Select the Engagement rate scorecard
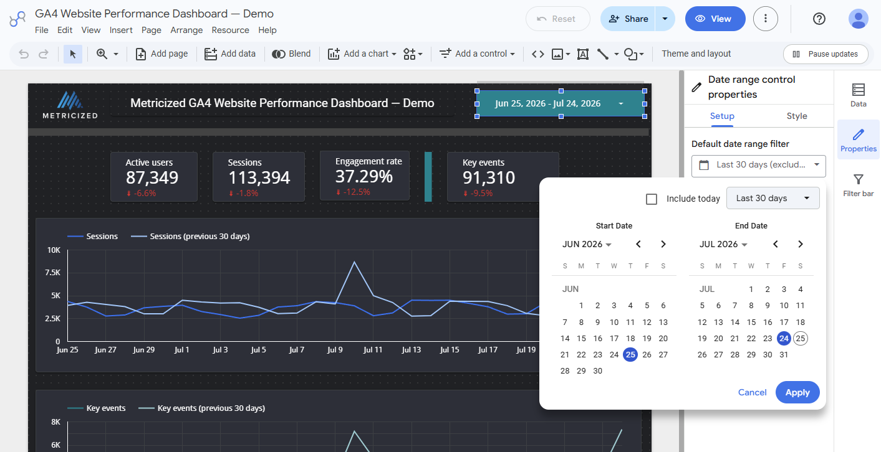The image size is (881, 452). [x=365, y=176]
